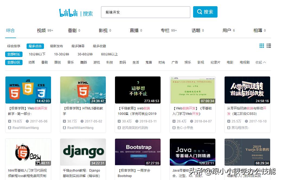
Task: Open the 番剧 tab
Action: click(x=74, y=31)
